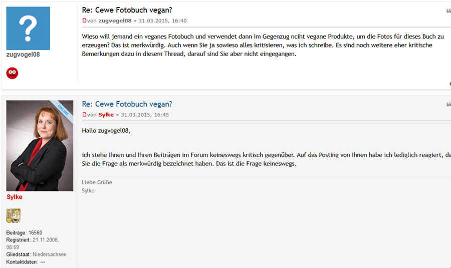The image size is (451, 268).
Task: Open zugvogel08's question-mark avatar
Action: 28,28
